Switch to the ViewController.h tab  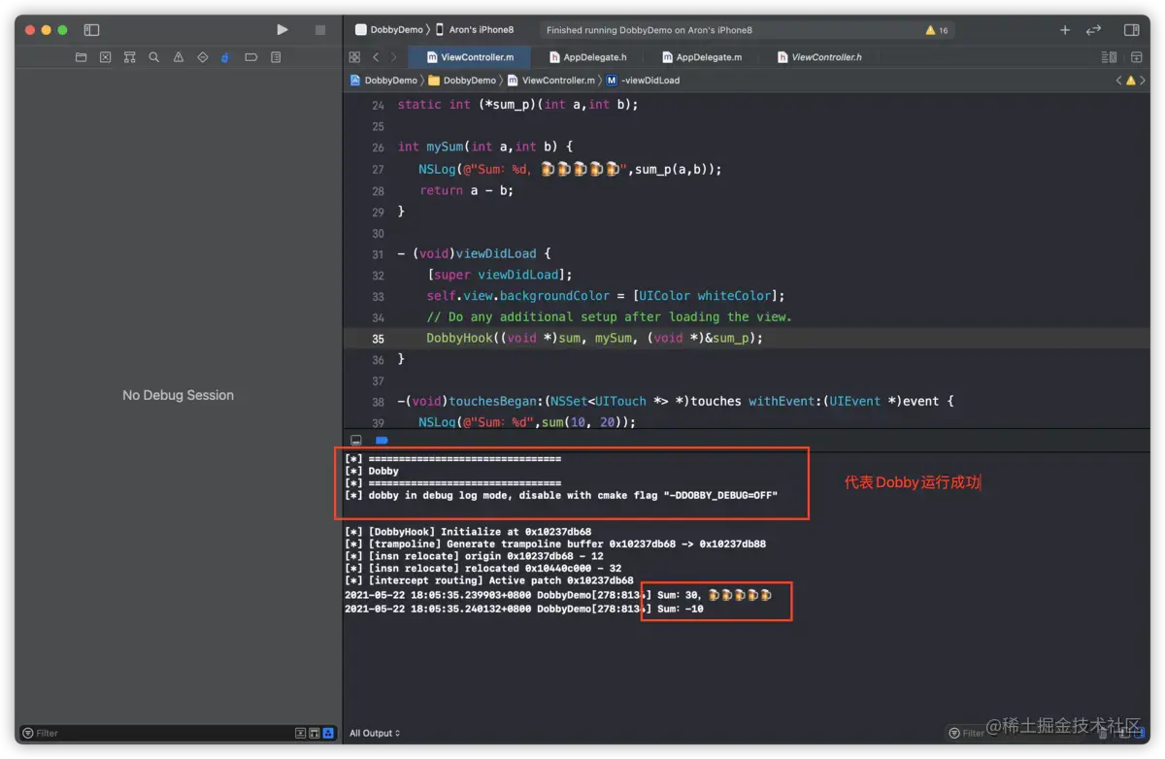(x=818, y=57)
